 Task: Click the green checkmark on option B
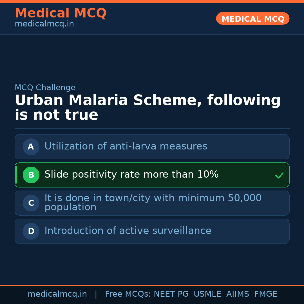click(279, 175)
